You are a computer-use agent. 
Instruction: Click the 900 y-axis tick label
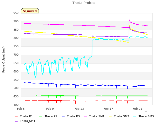pos(16,22)
